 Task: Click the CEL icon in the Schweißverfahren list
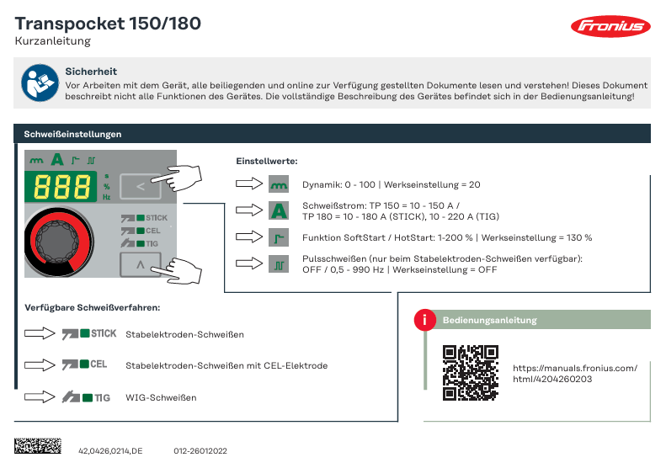coord(85,365)
